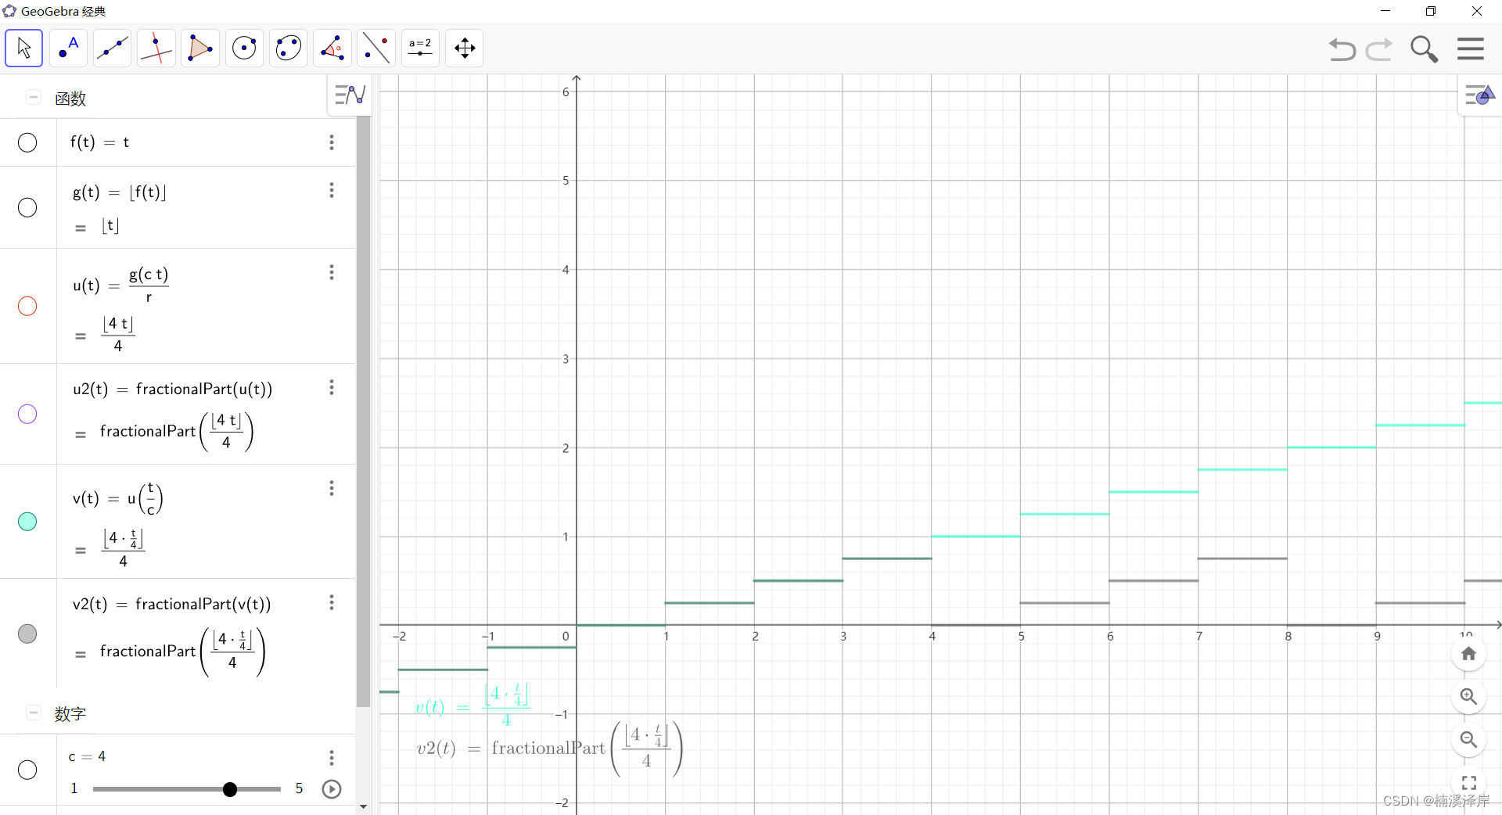Click the algebra panel vertical scrollbar
This screenshot has height=815, width=1502.
coord(363,411)
